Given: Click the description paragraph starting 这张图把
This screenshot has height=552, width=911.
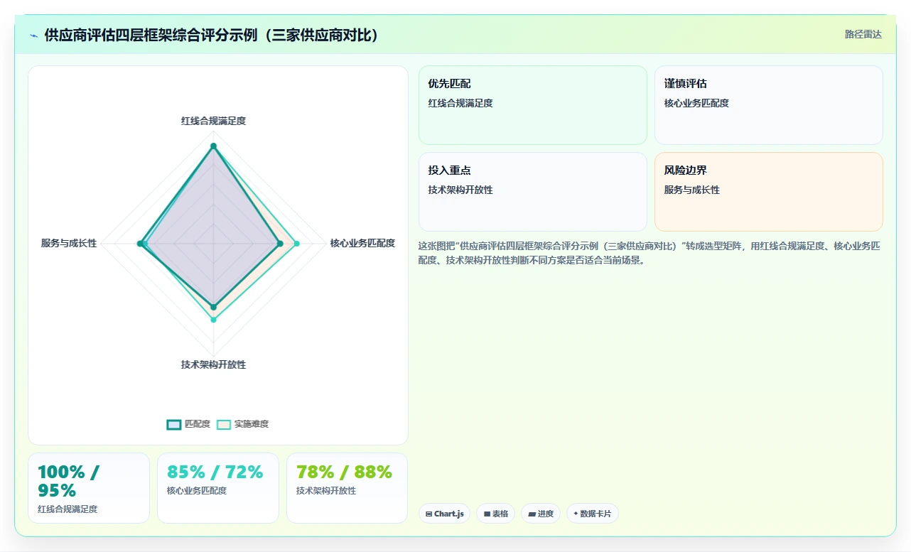Looking at the screenshot, I should pyautogui.click(x=649, y=253).
